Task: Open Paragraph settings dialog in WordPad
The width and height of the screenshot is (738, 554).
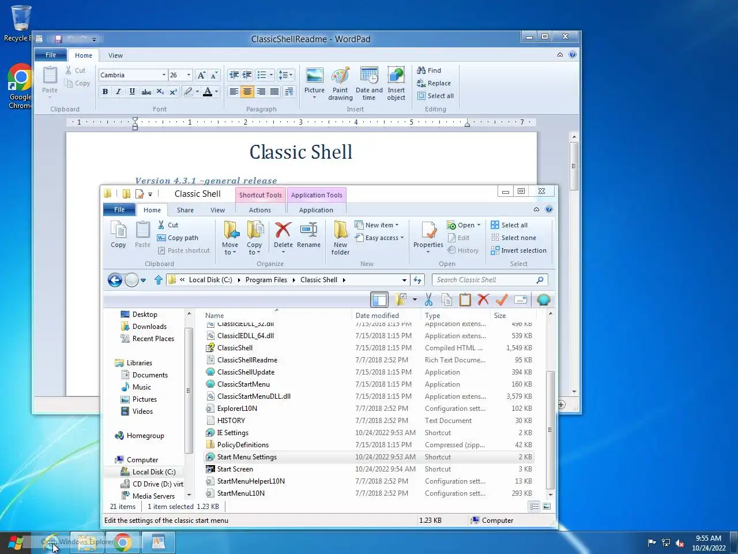Action: pos(289,92)
